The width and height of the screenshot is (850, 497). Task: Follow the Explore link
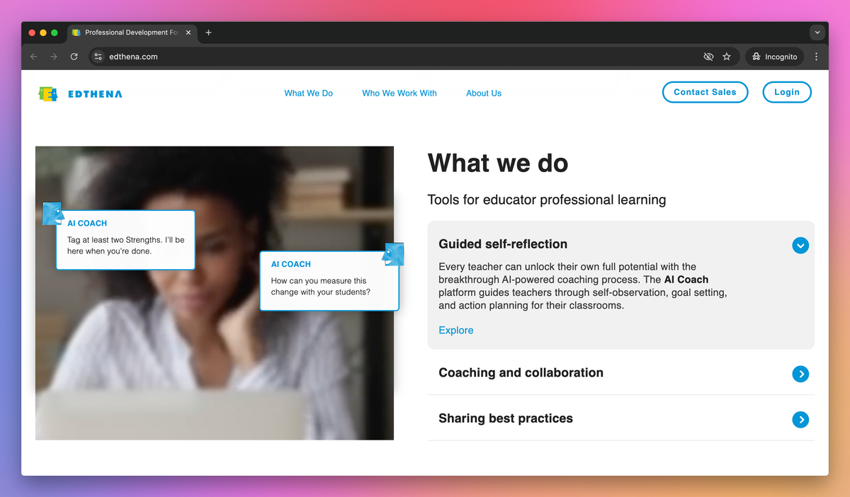pos(456,330)
